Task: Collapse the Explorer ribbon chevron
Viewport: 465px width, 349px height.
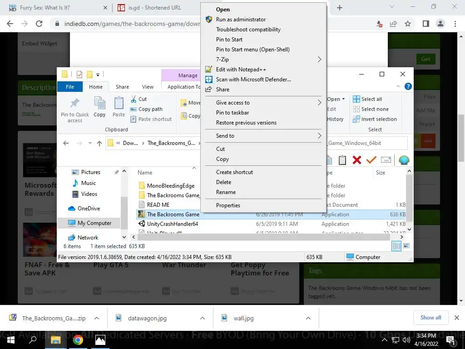Action: click(x=398, y=86)
